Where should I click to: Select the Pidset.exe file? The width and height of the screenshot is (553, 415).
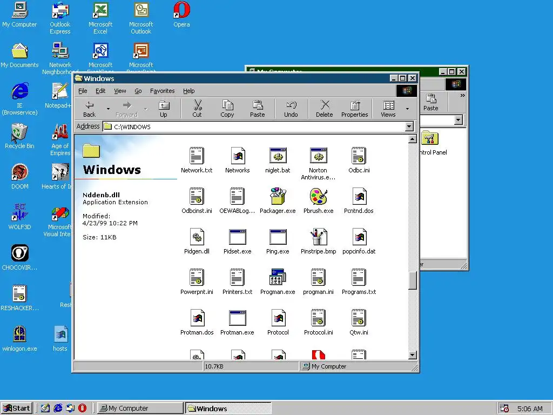pos(238,241)
